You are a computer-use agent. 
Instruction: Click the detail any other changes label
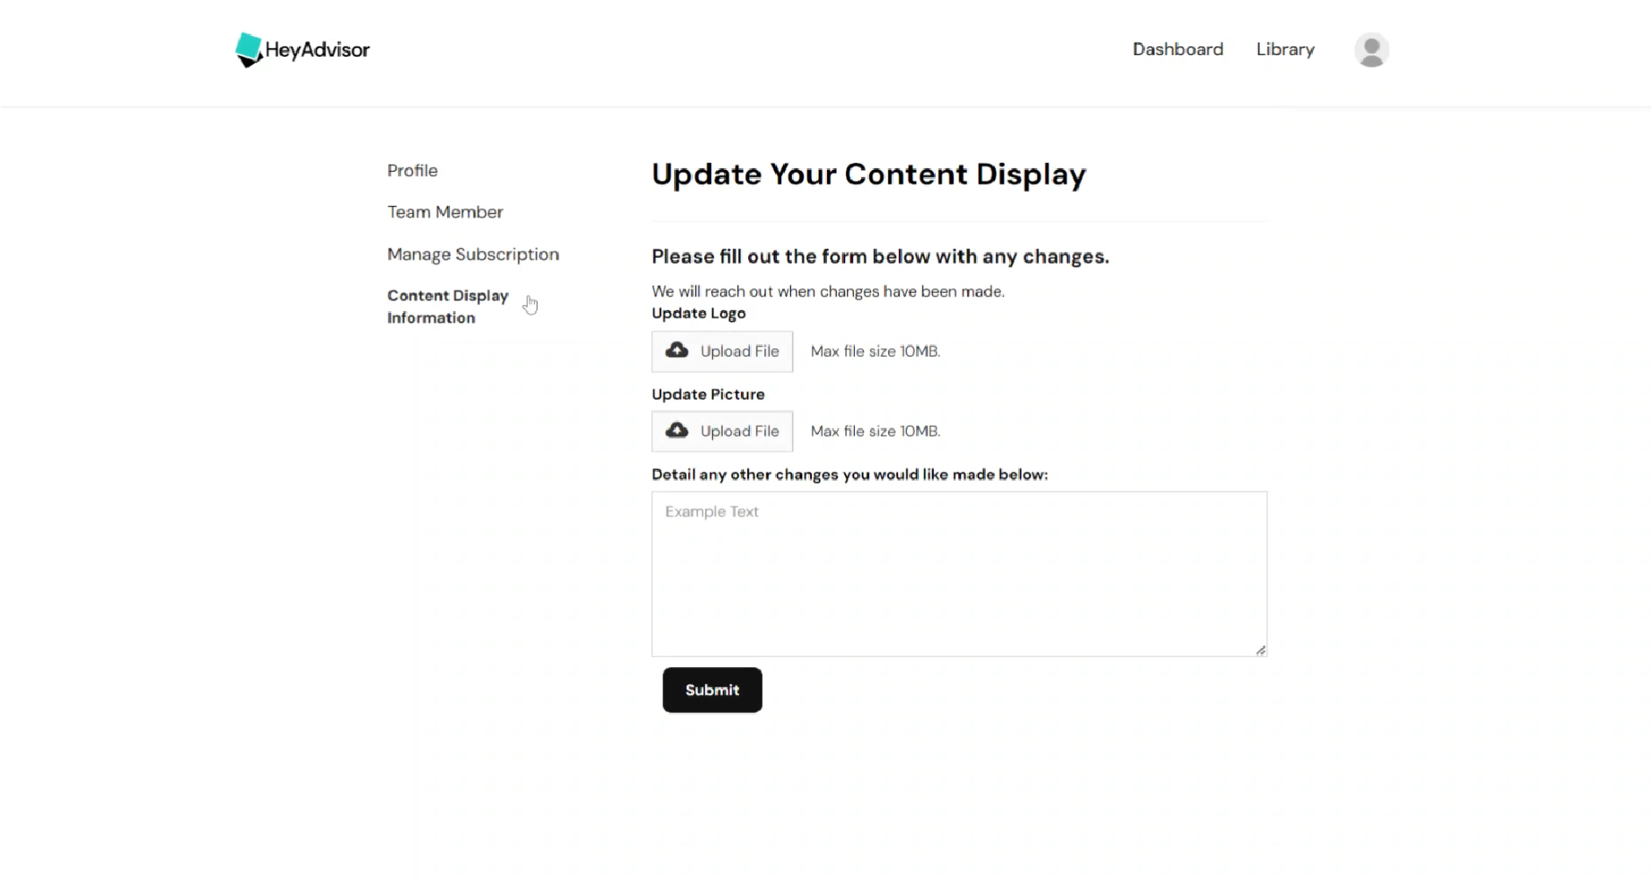pos(850,474)
